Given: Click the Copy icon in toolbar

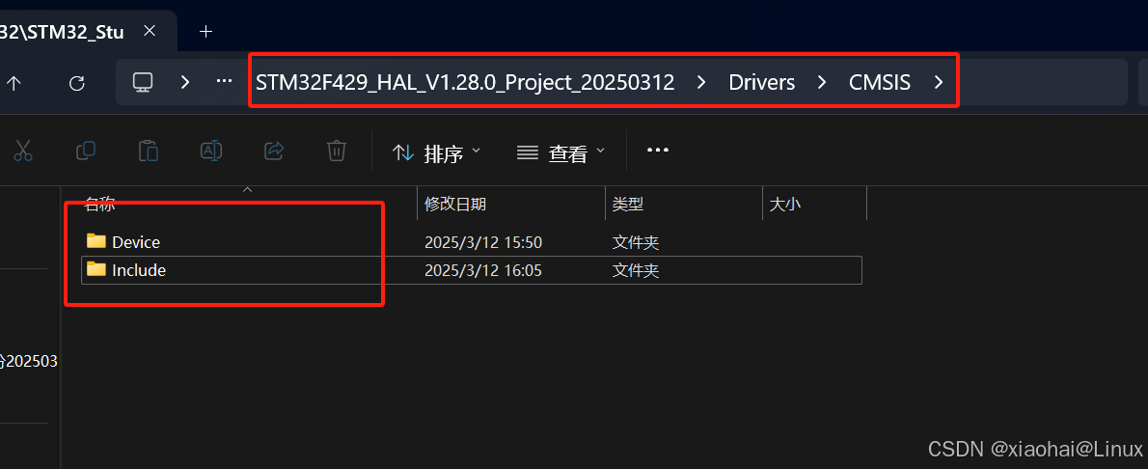Looking at the screenshot, I should click(x=86, y=151).
